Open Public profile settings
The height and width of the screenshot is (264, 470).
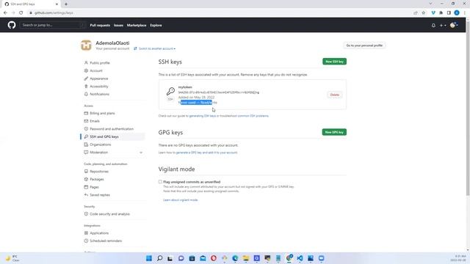(100, 63)
